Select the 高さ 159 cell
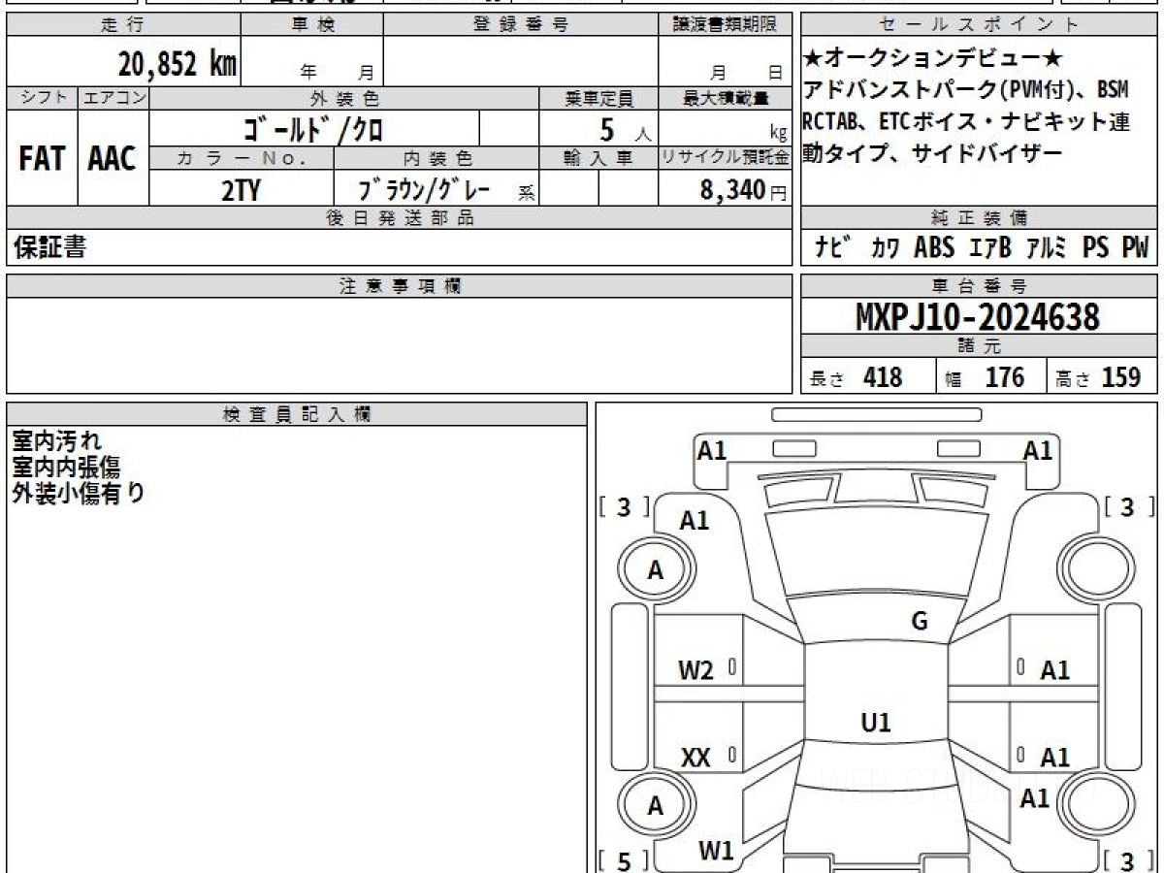The image size is (1164, 873). [x=1102, y=376]
